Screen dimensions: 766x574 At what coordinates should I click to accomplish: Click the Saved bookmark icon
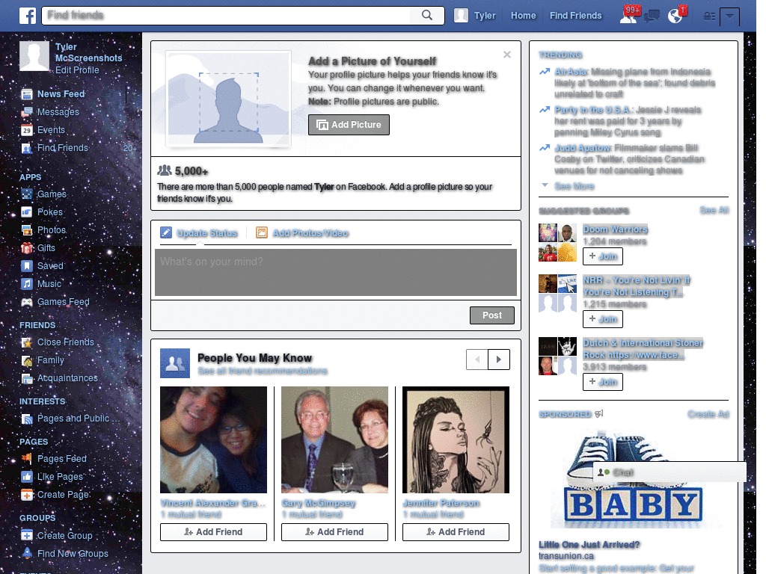click(x=27, y=266)
